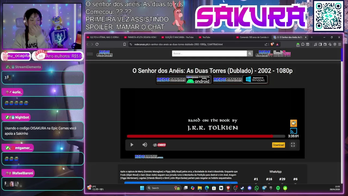Open the RedeCanais Android app banner
The width and height of the screenshot is (348, 196).
(x=184, y=79)
